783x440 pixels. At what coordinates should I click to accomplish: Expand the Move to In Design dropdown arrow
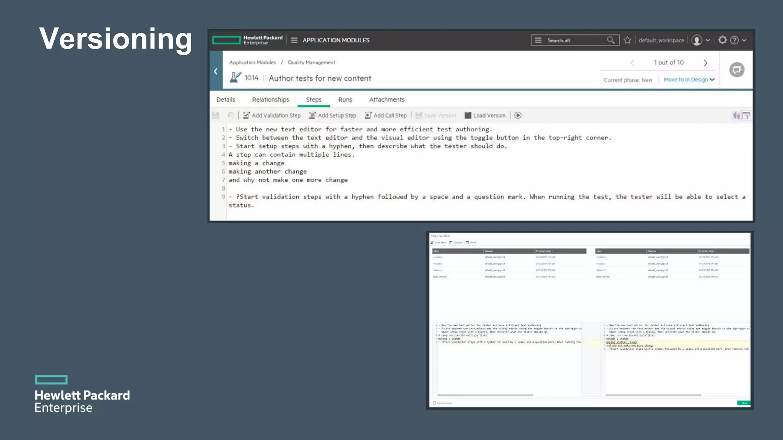point(712,80)
